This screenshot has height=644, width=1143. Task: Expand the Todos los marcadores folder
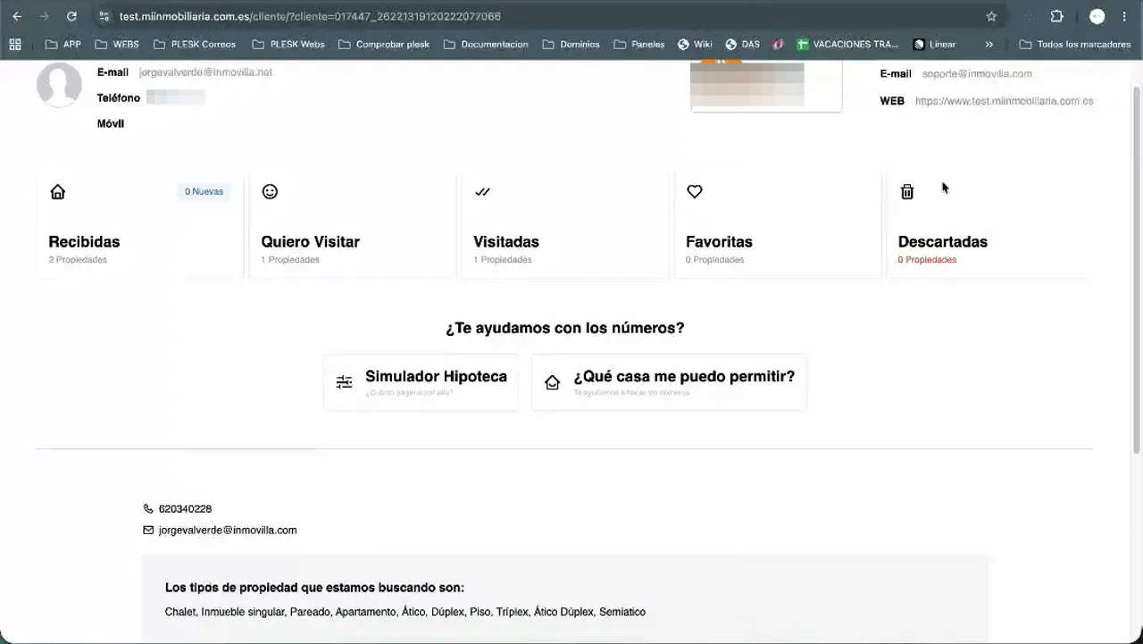tap(1075, 44)
